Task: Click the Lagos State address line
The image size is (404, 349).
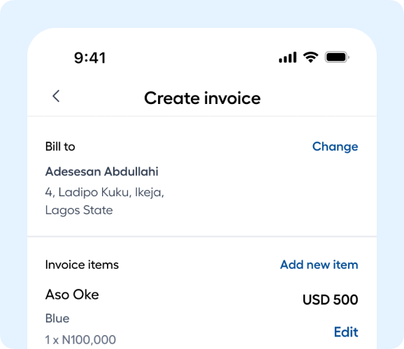Action: tap(79, 210)
